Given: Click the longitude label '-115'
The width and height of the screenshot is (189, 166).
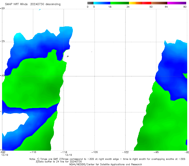Looking at the screenshot, I should [x=33, y=152].
